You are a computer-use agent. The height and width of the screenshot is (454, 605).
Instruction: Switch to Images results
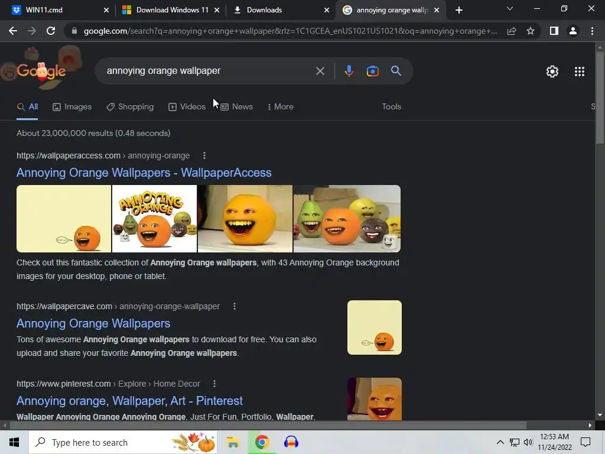tap(72, 107)
